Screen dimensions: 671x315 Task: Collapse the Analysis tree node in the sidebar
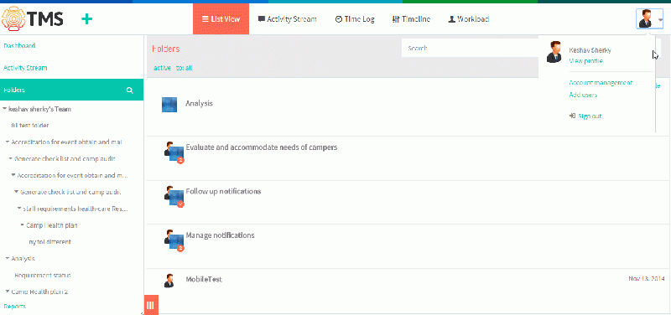[8, 258]
